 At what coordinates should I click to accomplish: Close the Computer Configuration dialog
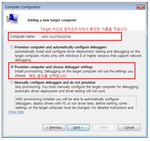coord(141,7)
